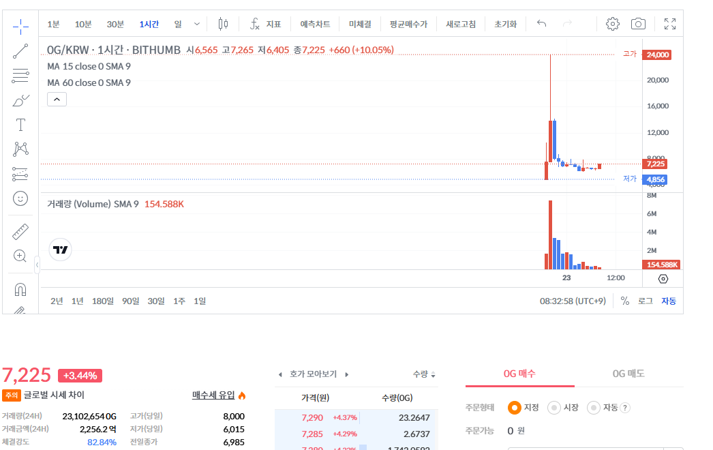The image size is (713, 450).
Task: Set chart range to 180일
Action: click(103, 301)
